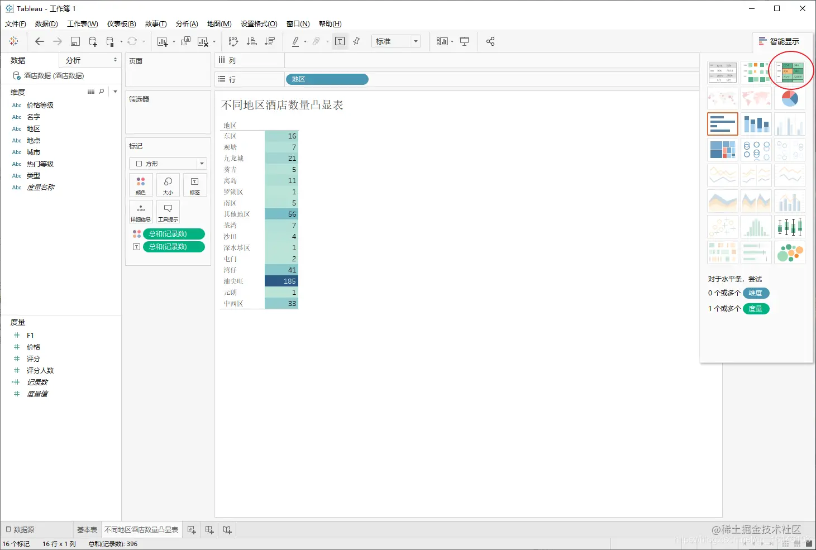
Task: Select the circle views chart thumbnail
Action: [756, 150]
